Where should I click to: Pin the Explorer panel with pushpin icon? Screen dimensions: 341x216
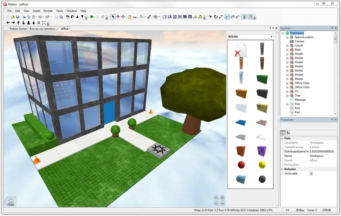coord(332,28)
